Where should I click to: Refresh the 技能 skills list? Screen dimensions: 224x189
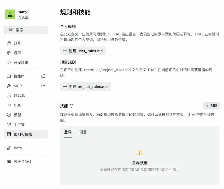point(72,106)
